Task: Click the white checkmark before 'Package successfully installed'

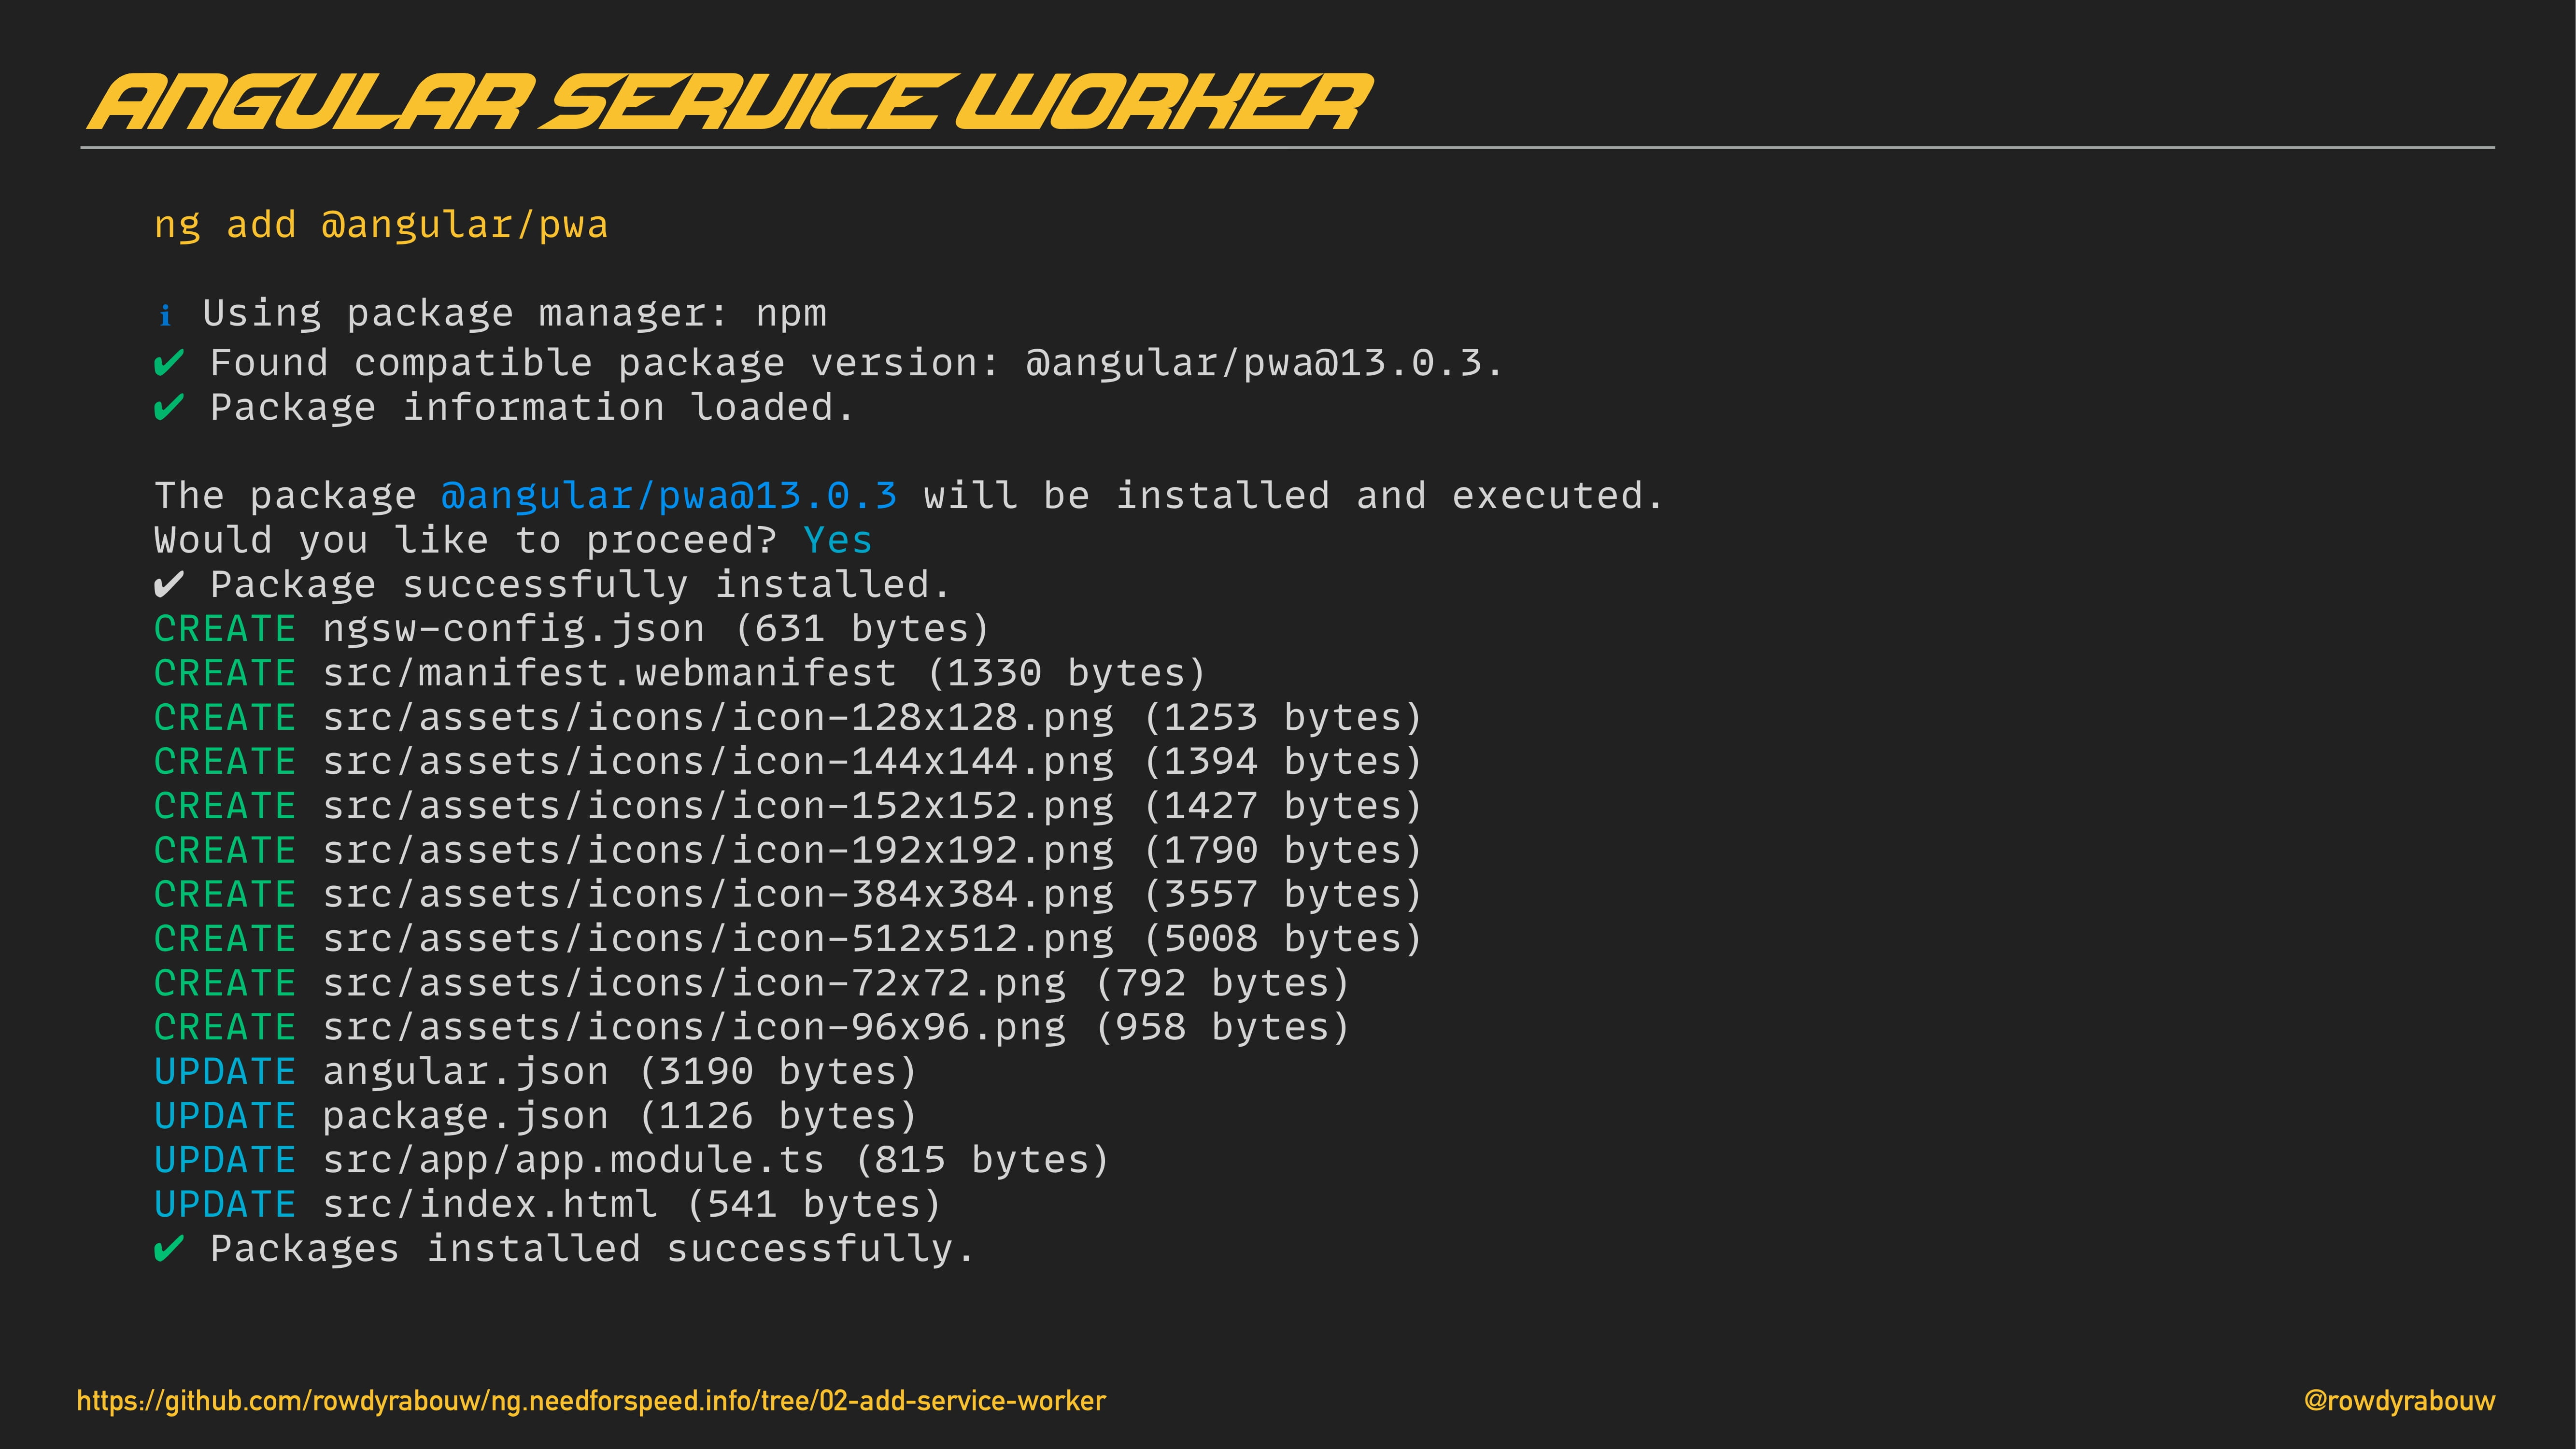Action: pos(169,584)
